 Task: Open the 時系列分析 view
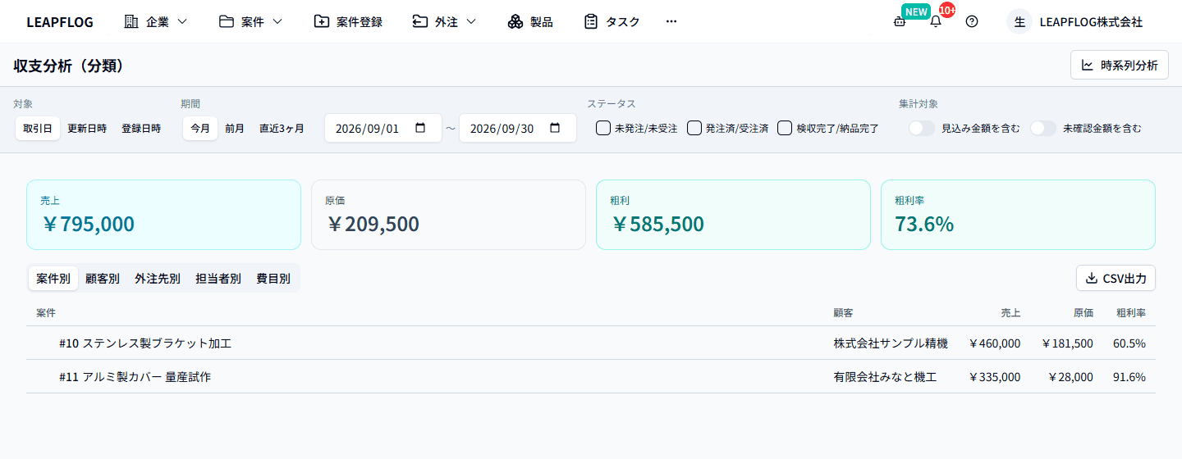coord(1120,65)
